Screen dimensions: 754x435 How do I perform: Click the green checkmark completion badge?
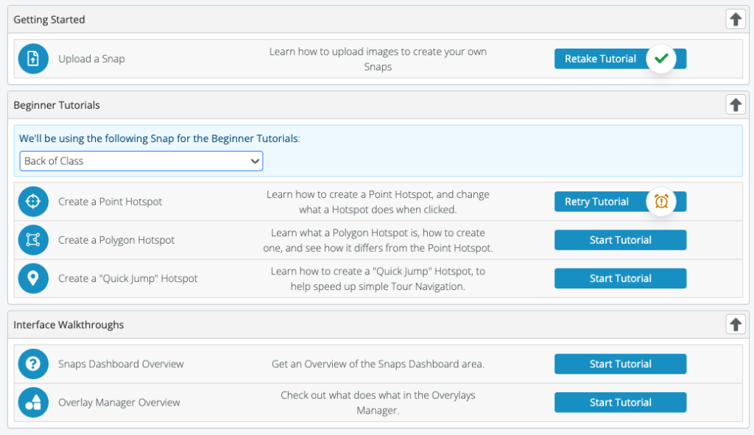coord(661,59)
